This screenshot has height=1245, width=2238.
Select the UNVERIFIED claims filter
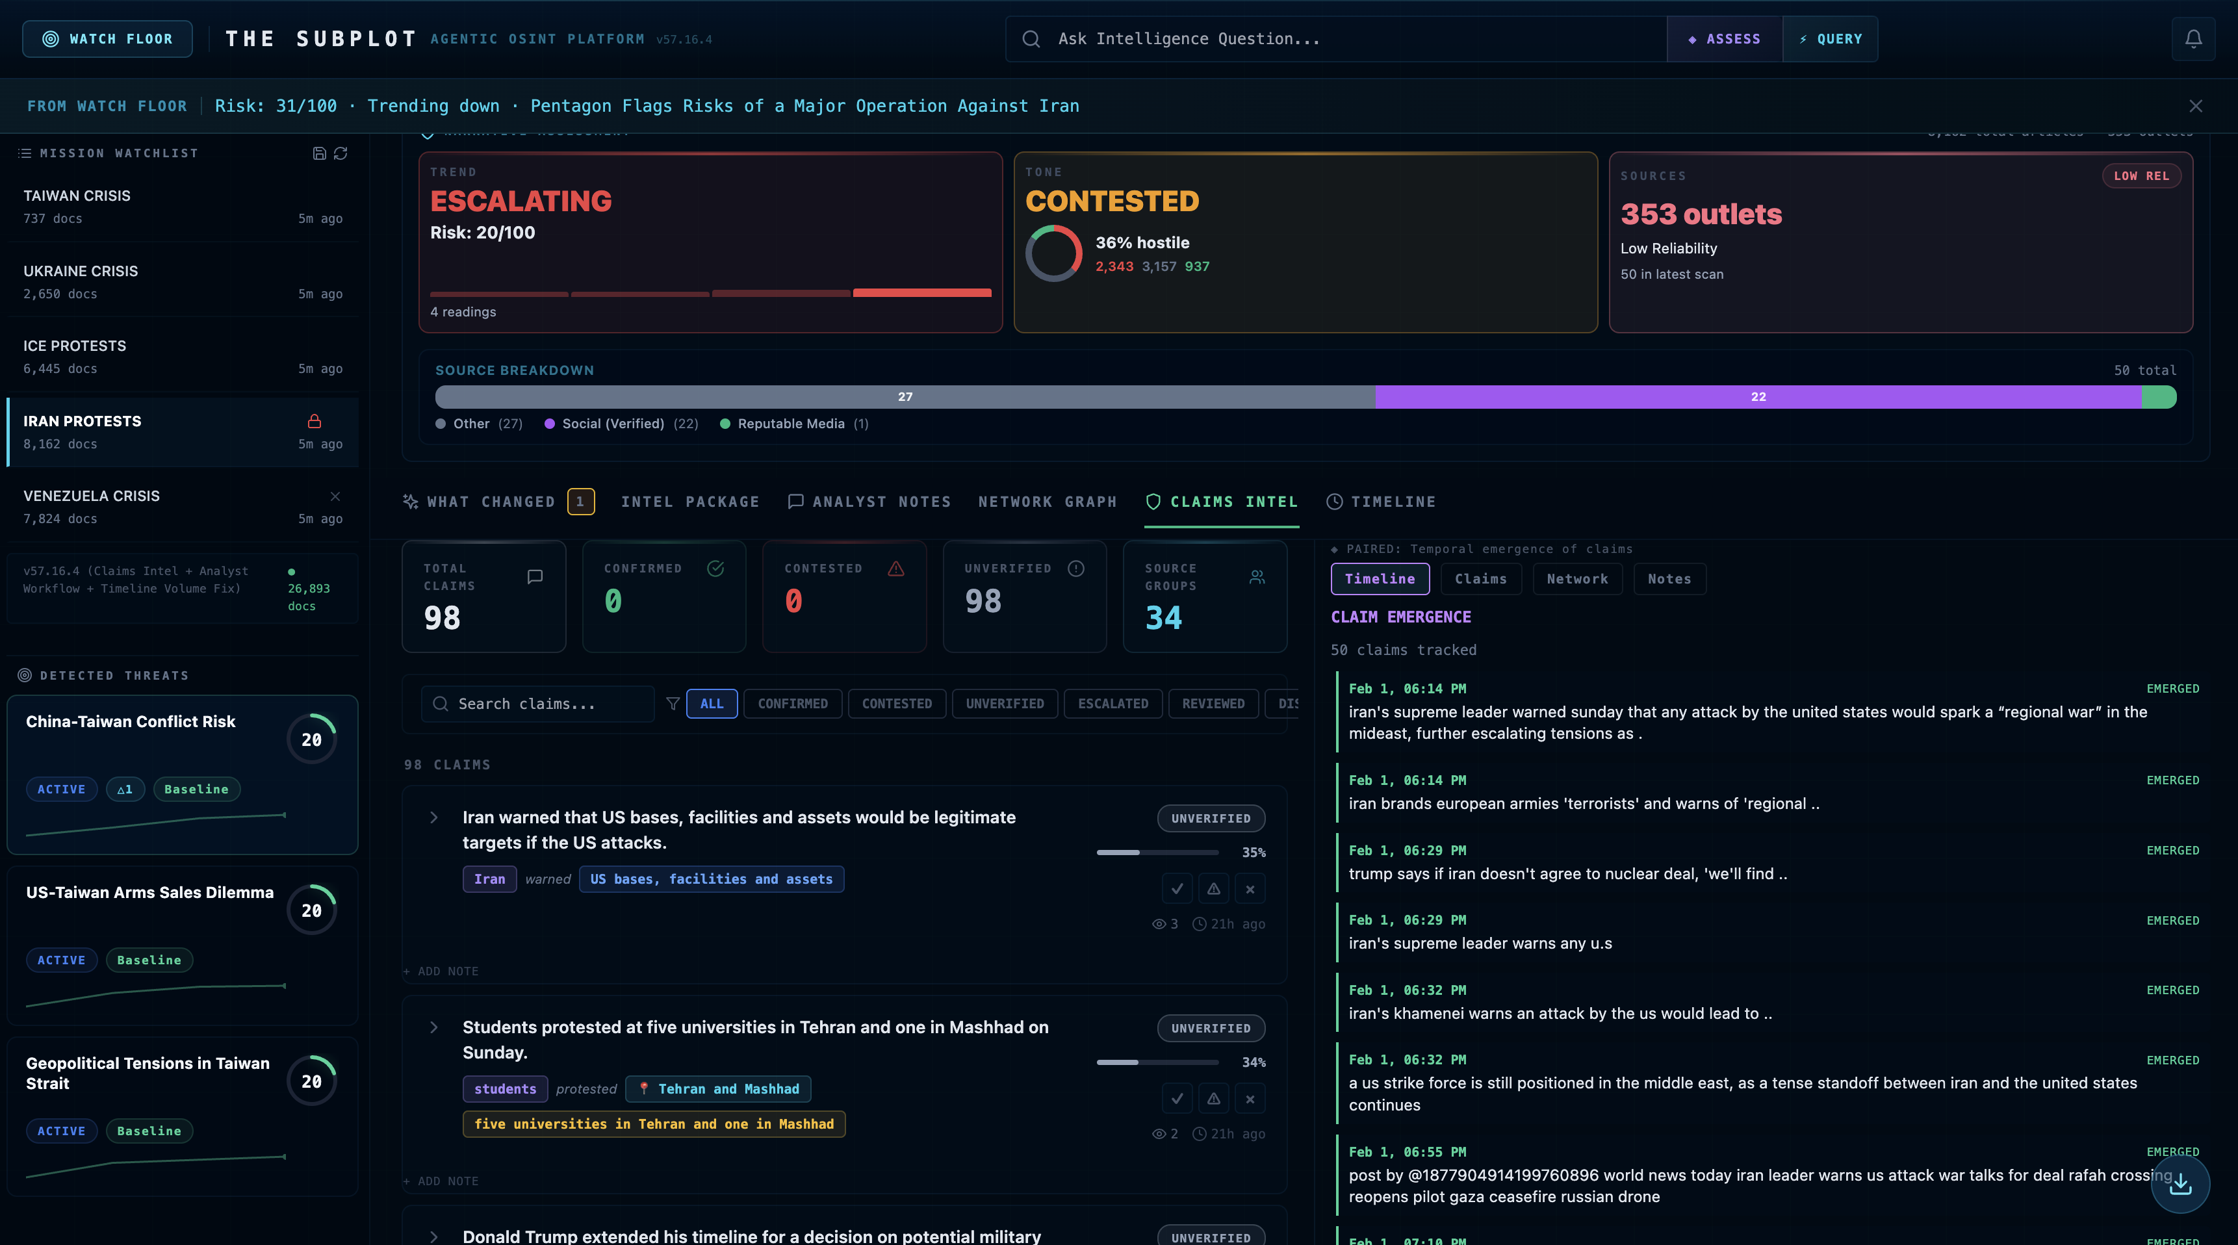(1005, 703)
